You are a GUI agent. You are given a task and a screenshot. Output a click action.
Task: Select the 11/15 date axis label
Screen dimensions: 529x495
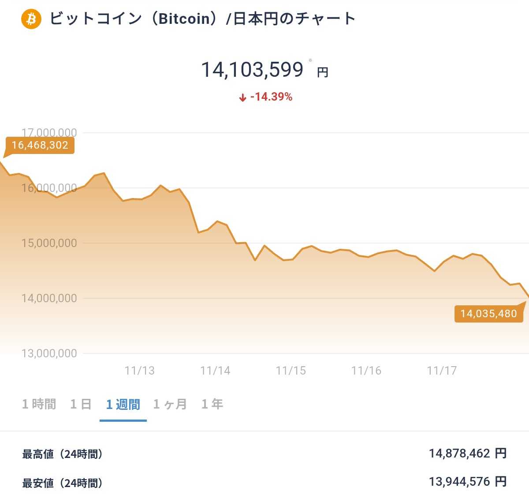click(x=291, y=371)
